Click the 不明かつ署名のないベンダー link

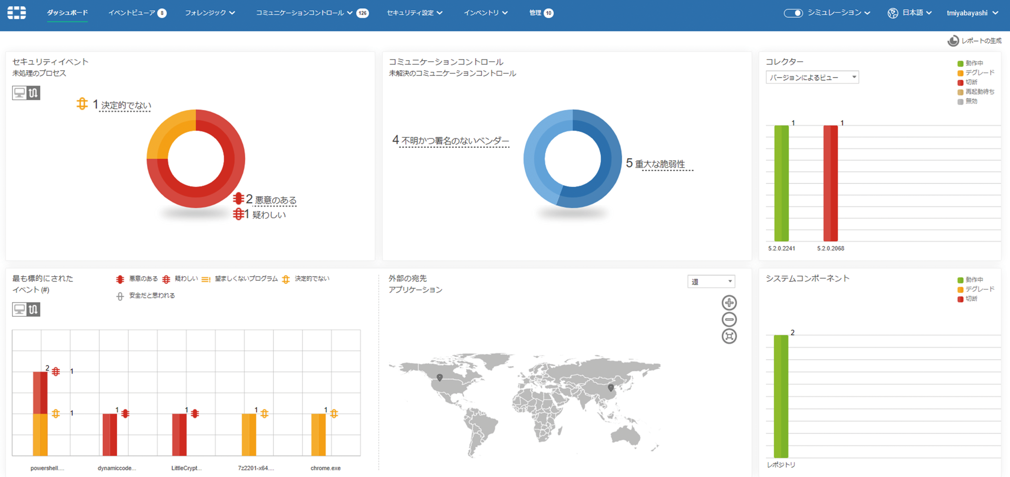pos(454,141)
